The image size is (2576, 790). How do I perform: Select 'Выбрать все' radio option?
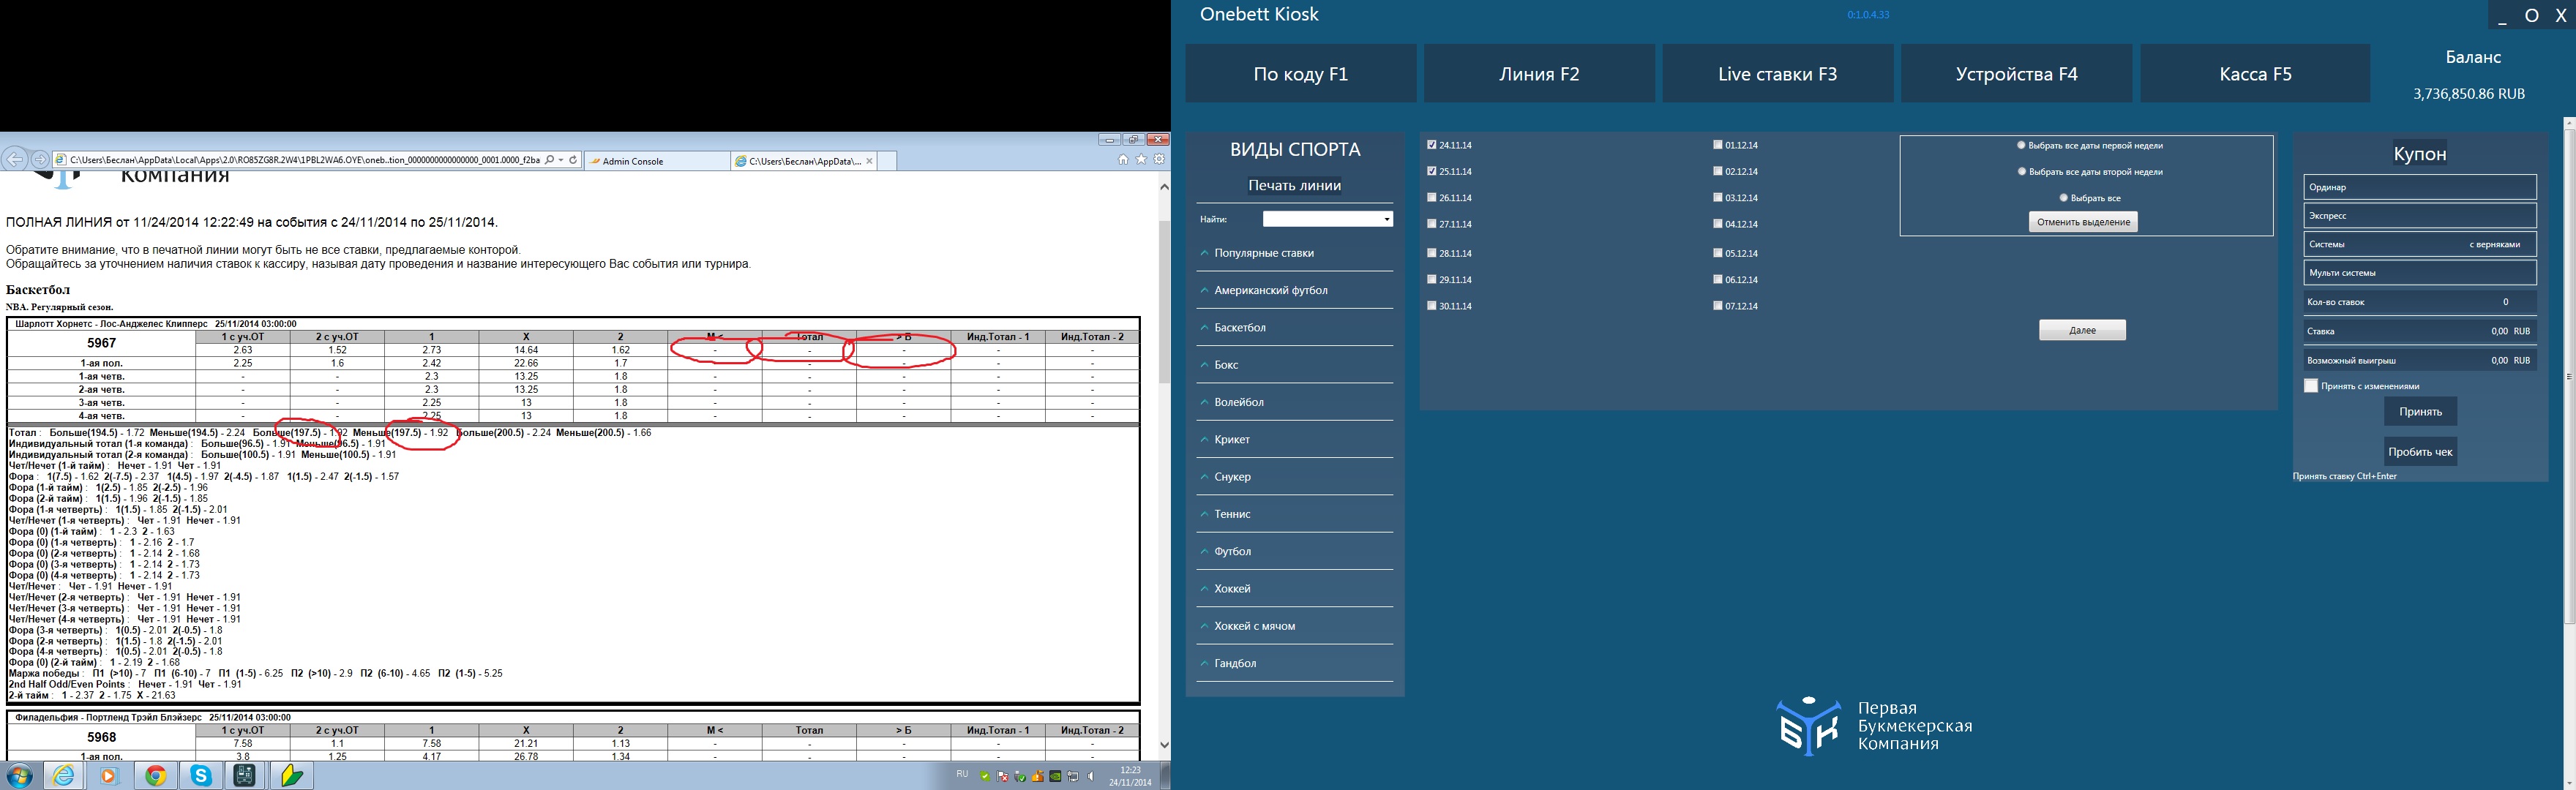click(x=2064, y=198)
